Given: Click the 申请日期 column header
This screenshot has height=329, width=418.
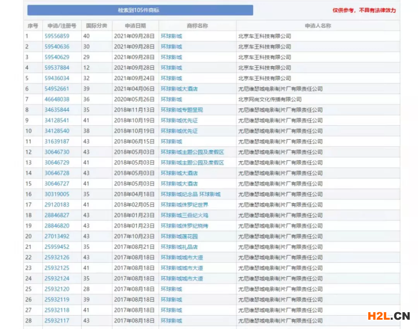Looking at the screenshot, I should click(135, 26).
